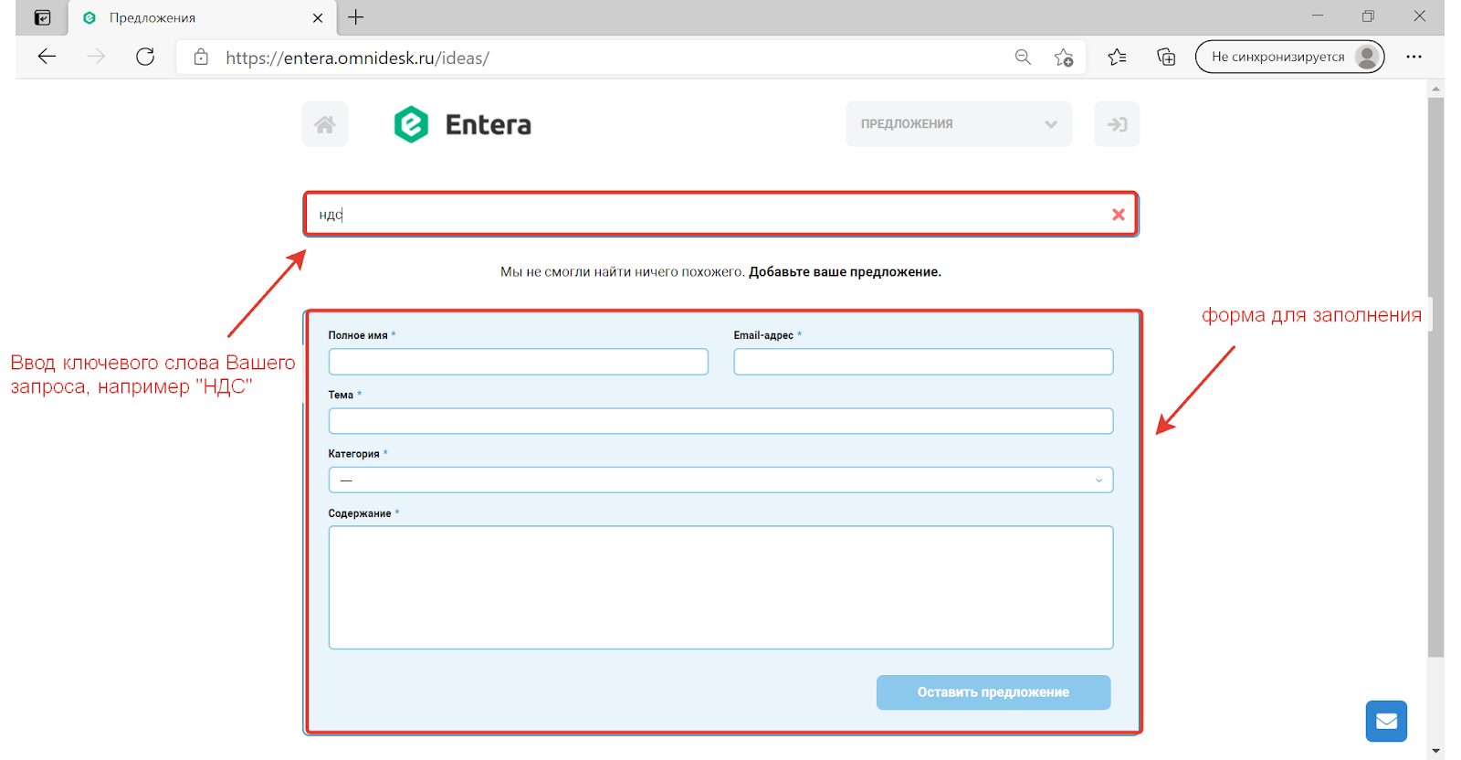This screenshot has width=1461, height=760.
Task: Expand the ПРЕДЛОЖЕНИЯ dropdown
Action: pos(959,124)
